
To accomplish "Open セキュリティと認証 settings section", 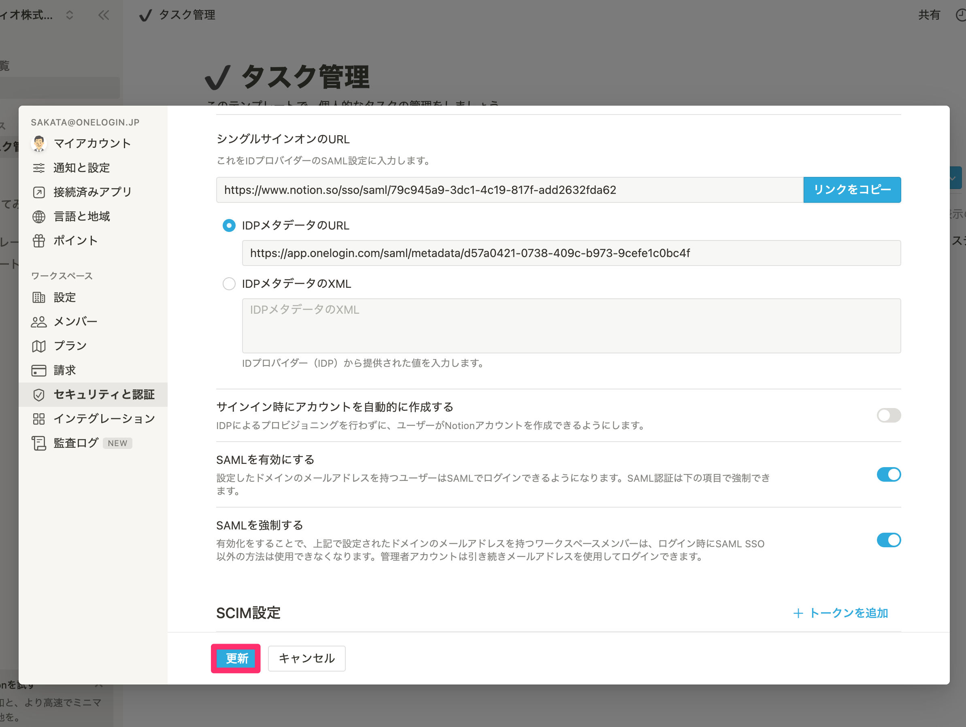I will (93, 395).
